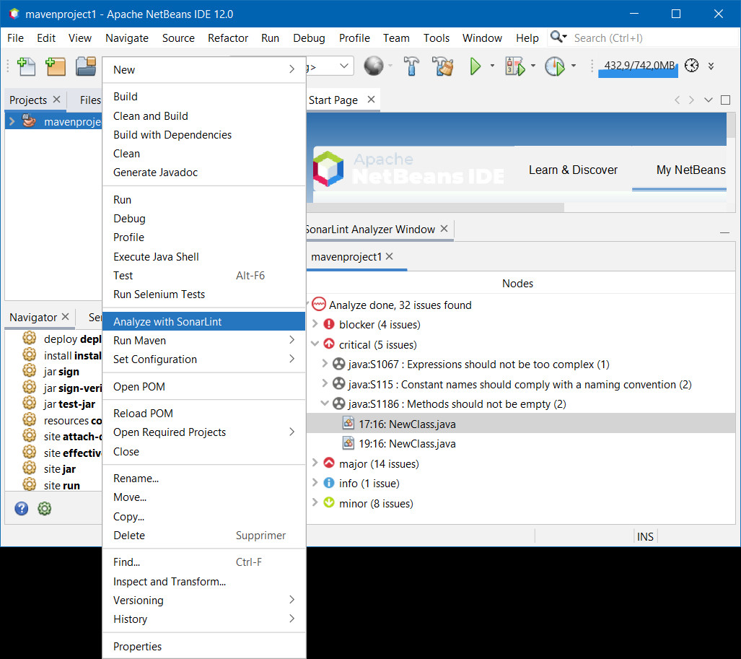Collapse the critical issues node

(315, 344)
